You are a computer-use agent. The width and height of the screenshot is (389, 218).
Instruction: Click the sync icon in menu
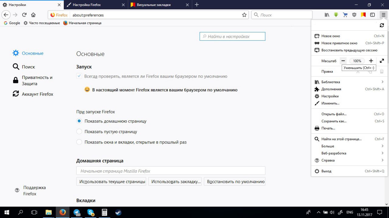point(382,25)
